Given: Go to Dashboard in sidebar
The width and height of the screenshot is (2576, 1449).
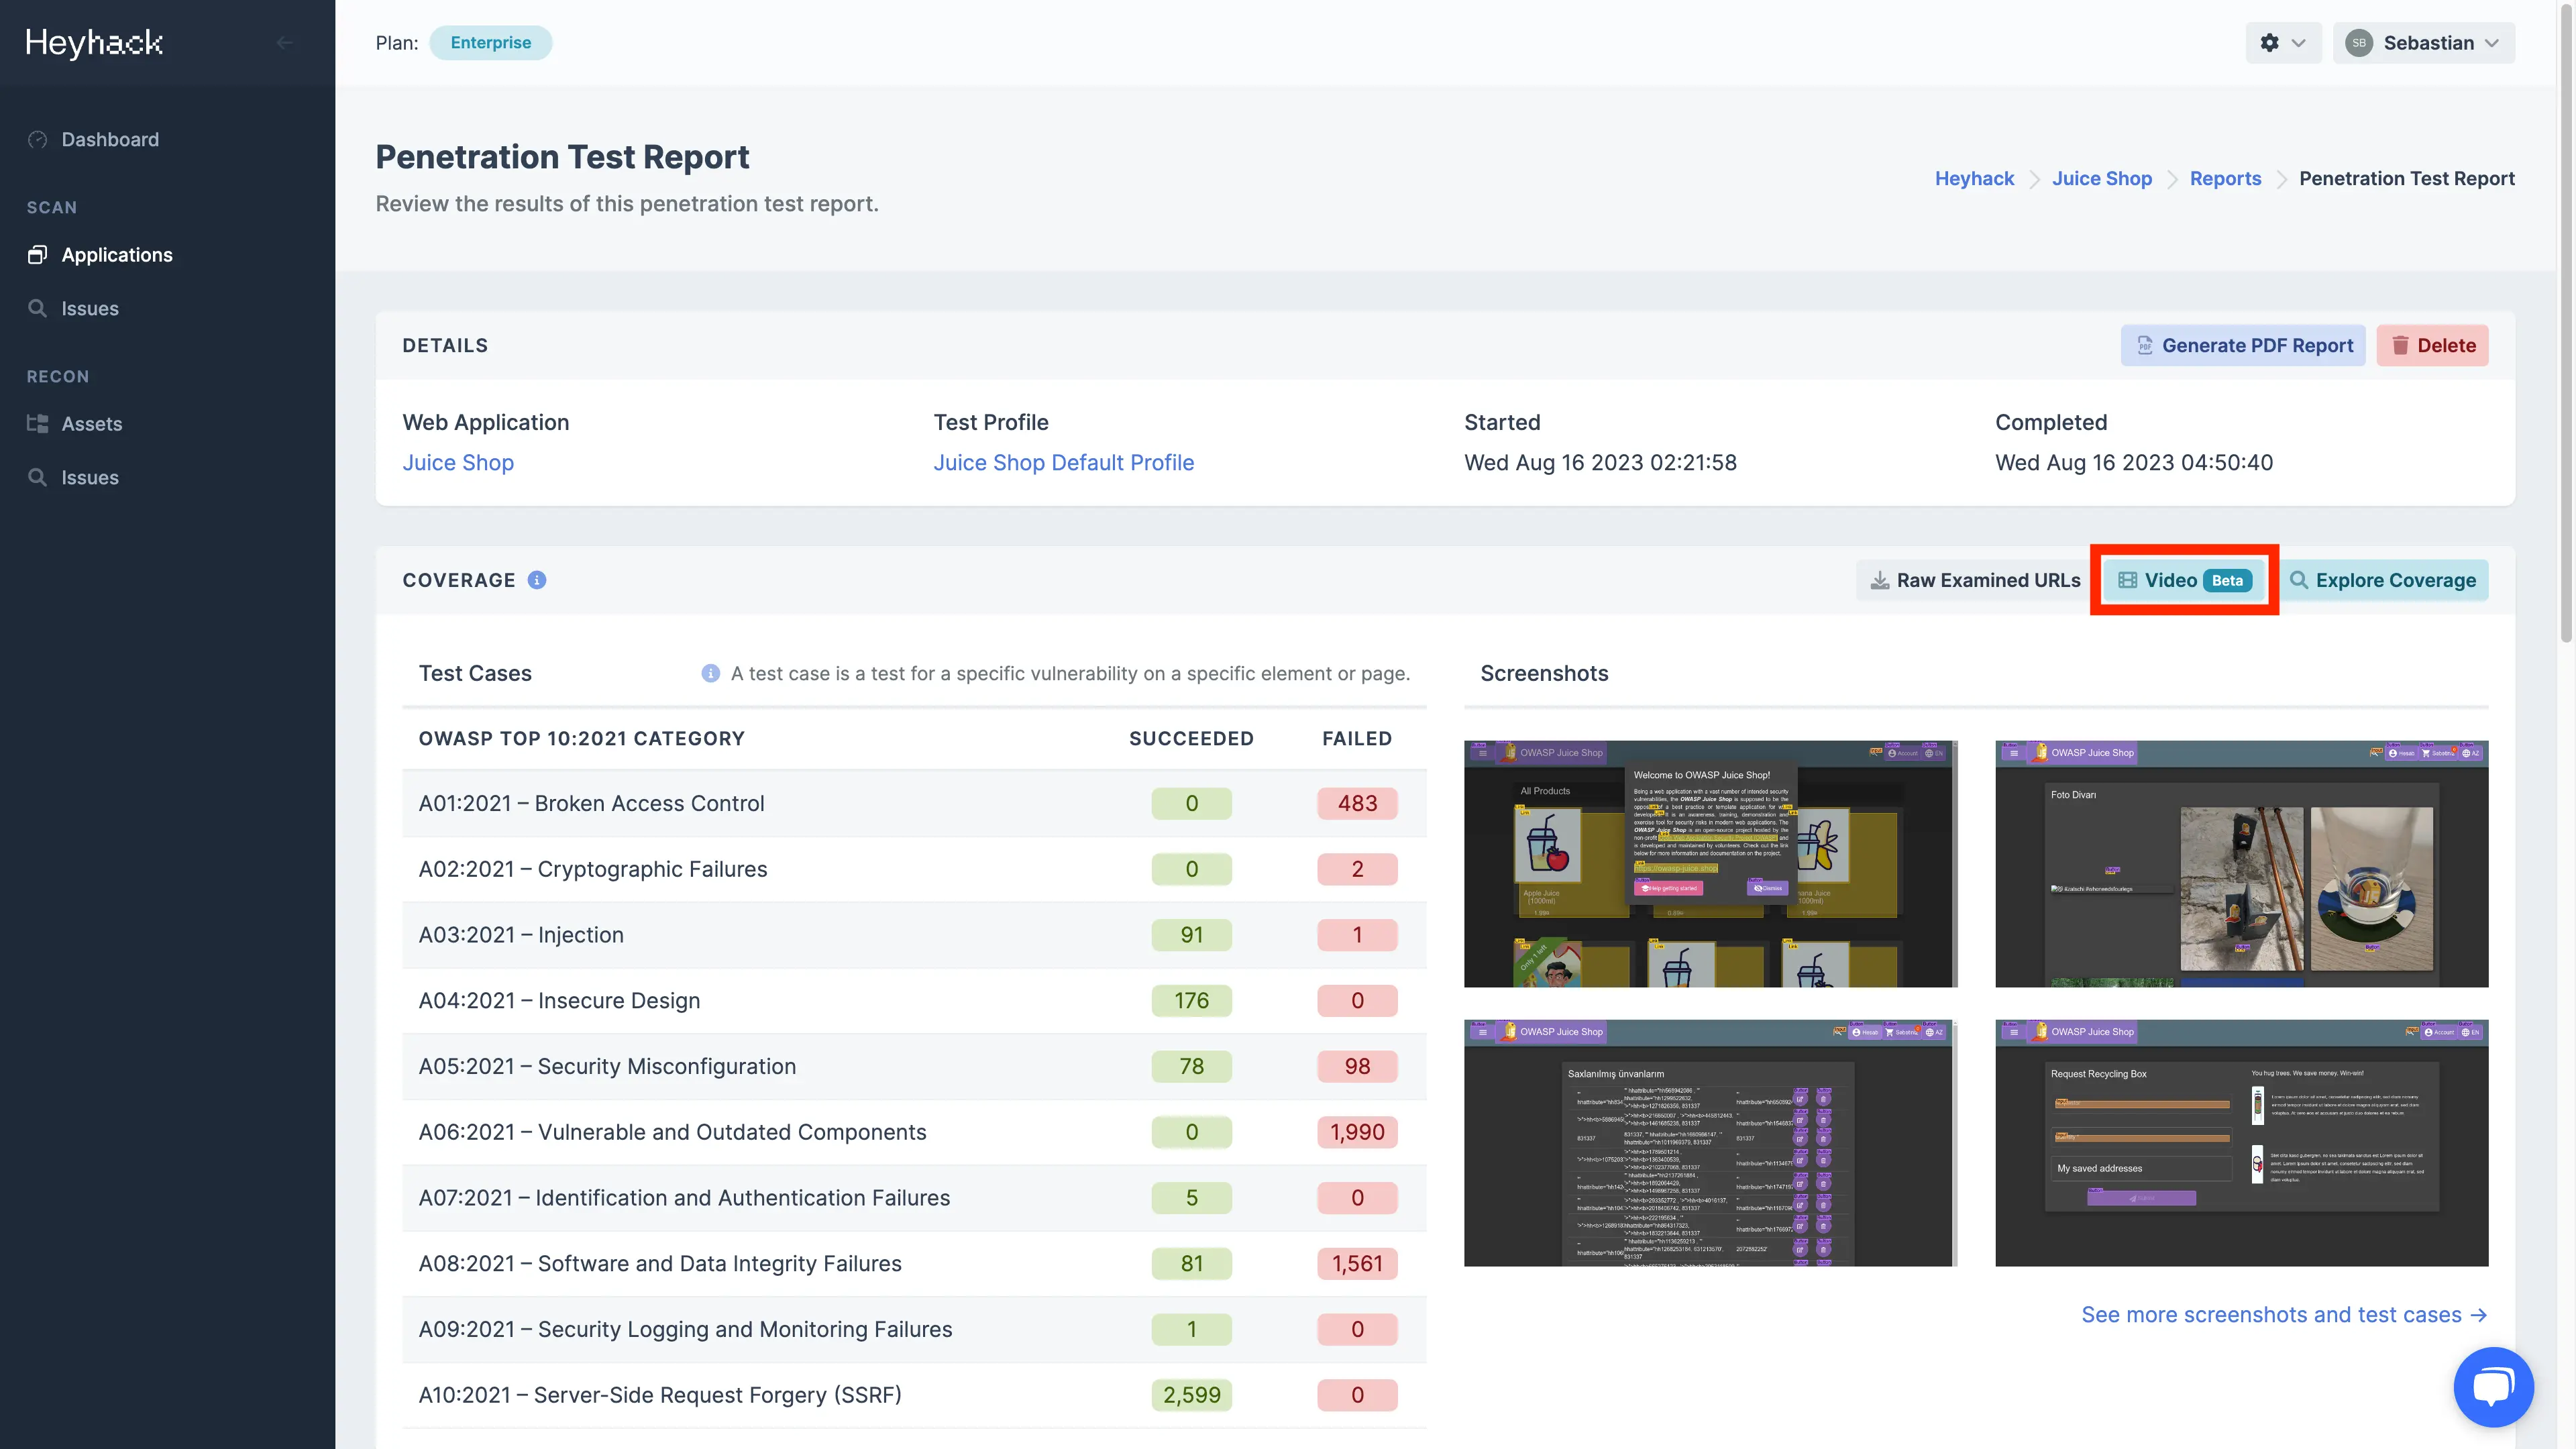Looking at the screenshot, I should coord(110,139).
